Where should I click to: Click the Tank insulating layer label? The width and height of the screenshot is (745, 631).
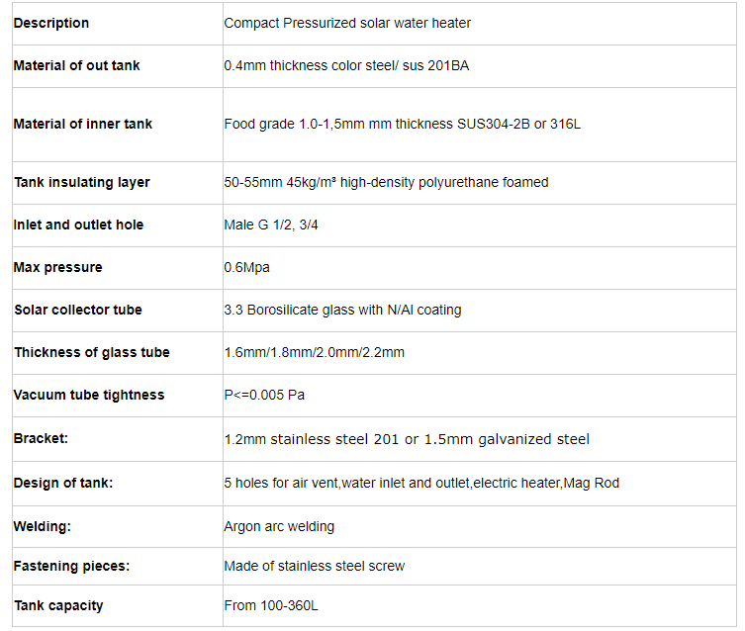(x=82, y=182)
